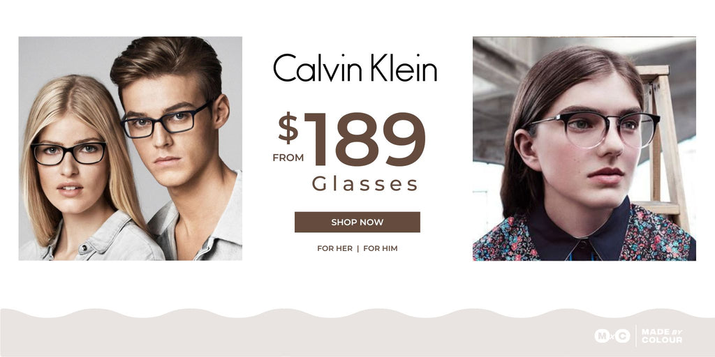
Task: Click the Calvin Klein logo
Action: pyautogui.click(x=355, y=68)
